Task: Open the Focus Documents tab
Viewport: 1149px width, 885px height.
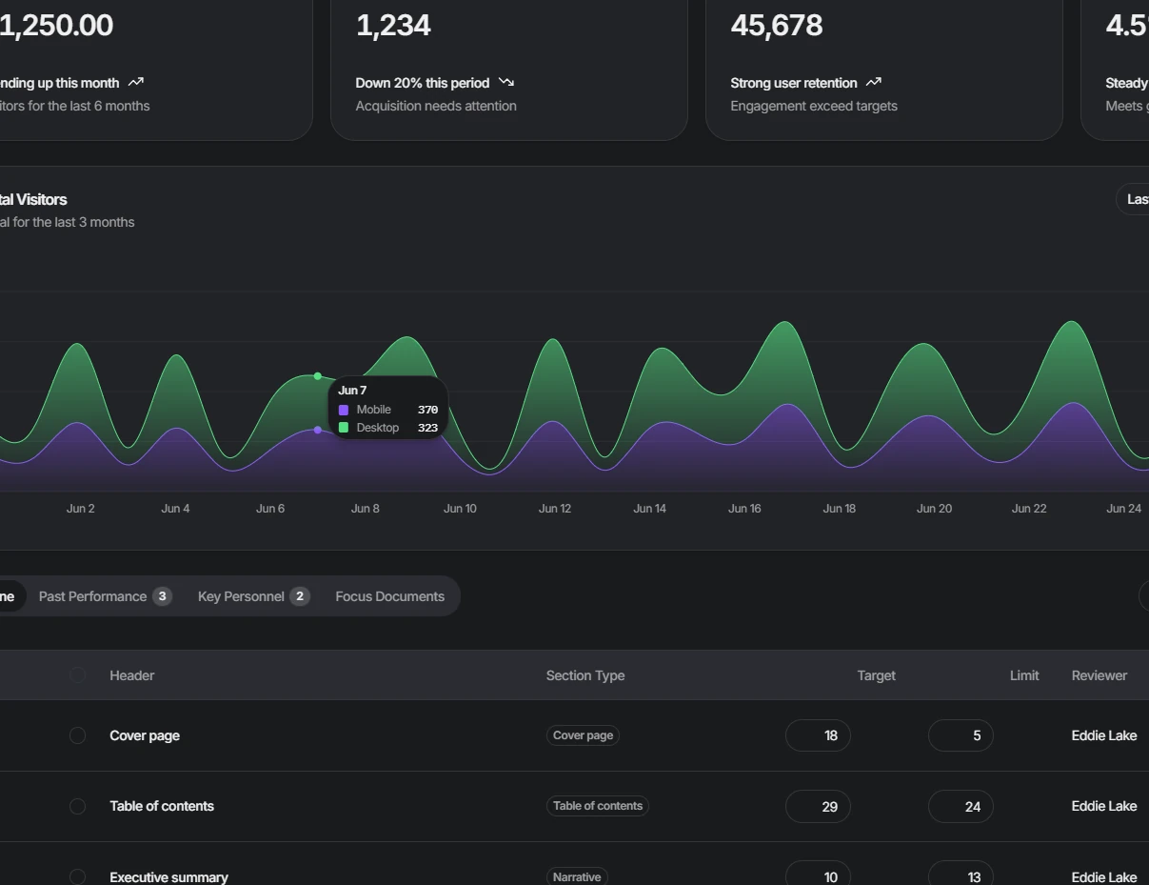Action: click(x=389, y=595)
